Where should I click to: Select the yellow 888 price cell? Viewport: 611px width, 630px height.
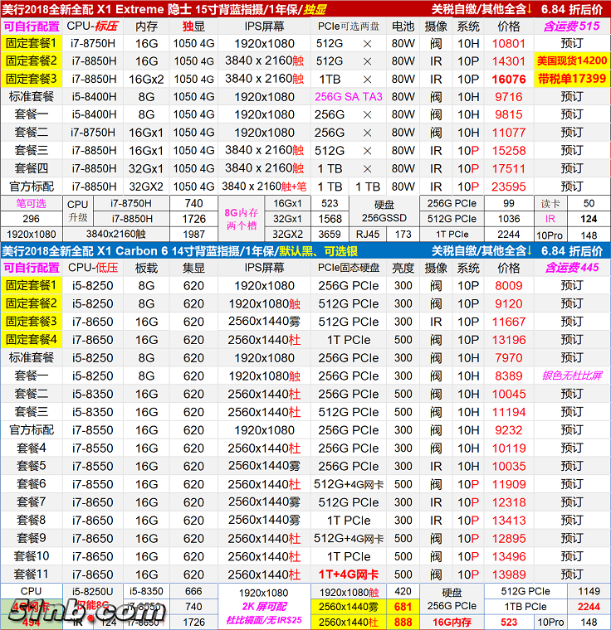click(403, 622)
